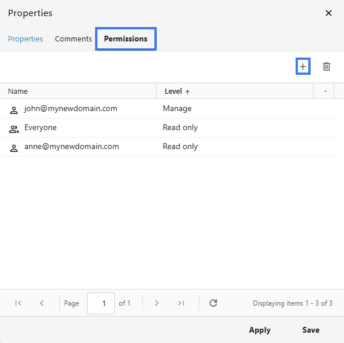344x343 pixels.
Task: Click the Properties dialog title
Action: pyautogui.click(x=31, y=13)
